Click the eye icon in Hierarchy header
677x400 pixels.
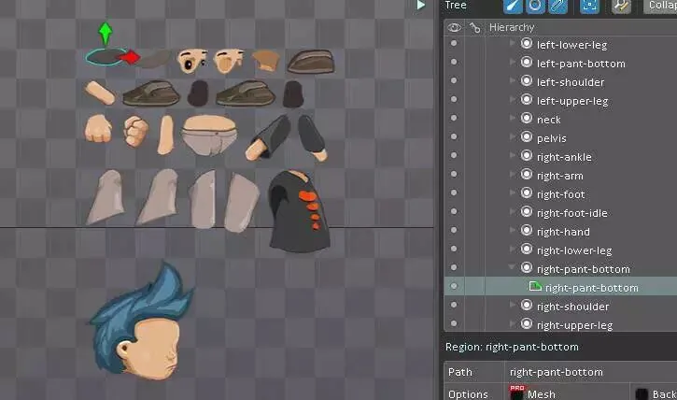[454, 28]
